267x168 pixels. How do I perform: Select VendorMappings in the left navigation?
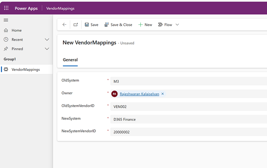click(x=26, y=69)
